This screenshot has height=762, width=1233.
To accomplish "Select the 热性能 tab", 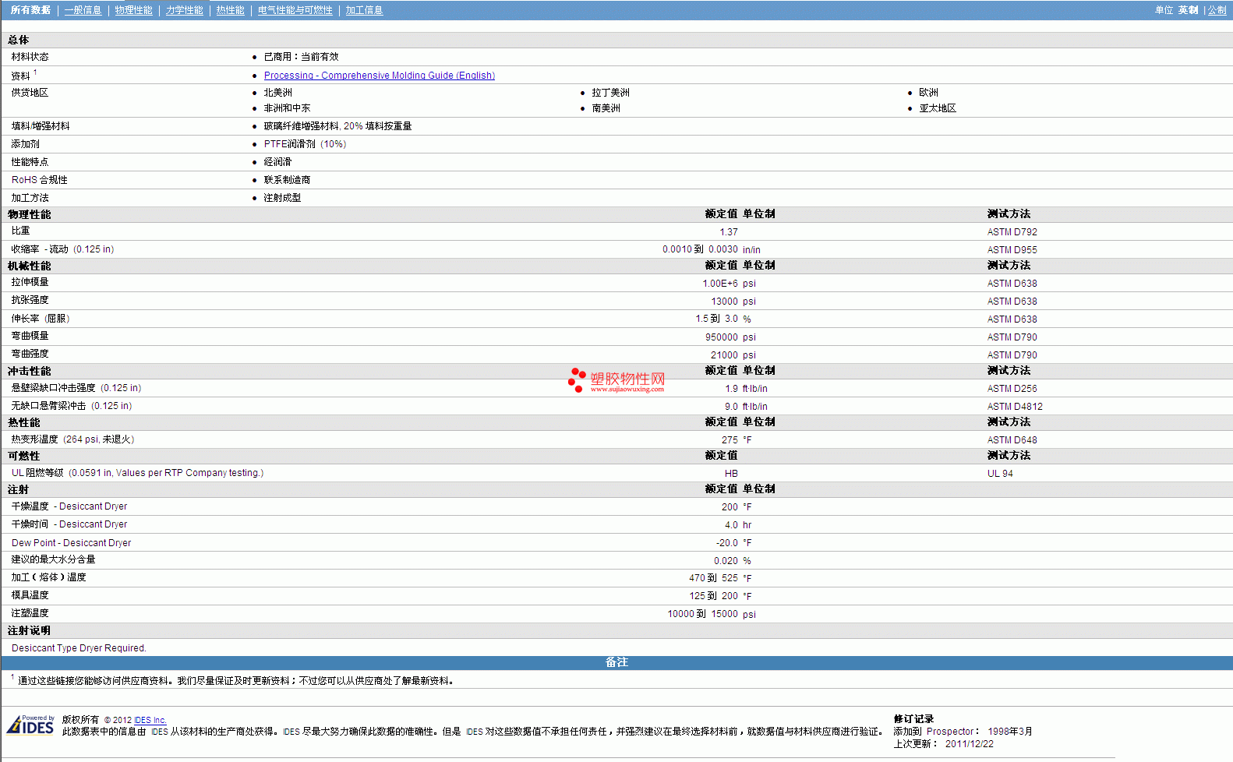I will pyautogui.click(x=230, y=10).
